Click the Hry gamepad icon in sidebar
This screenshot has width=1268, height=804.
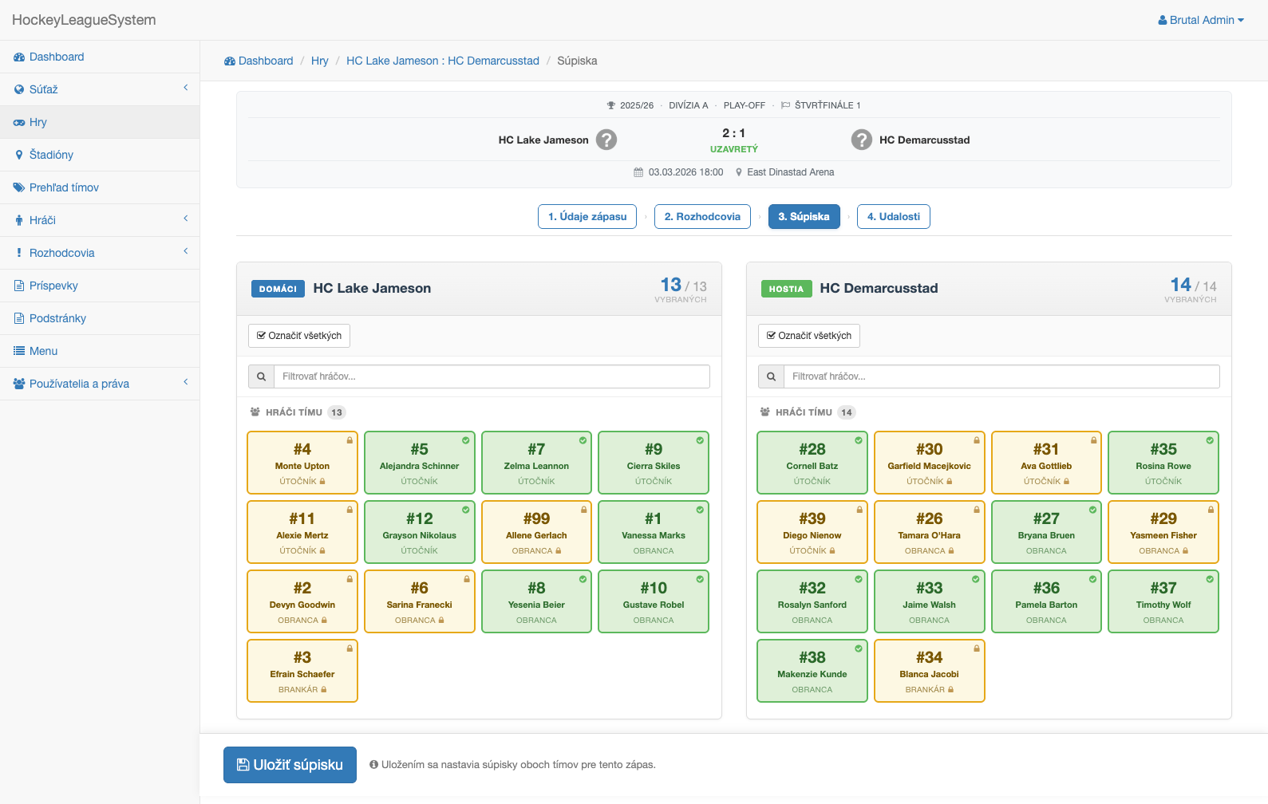click(x=19, y=123)
